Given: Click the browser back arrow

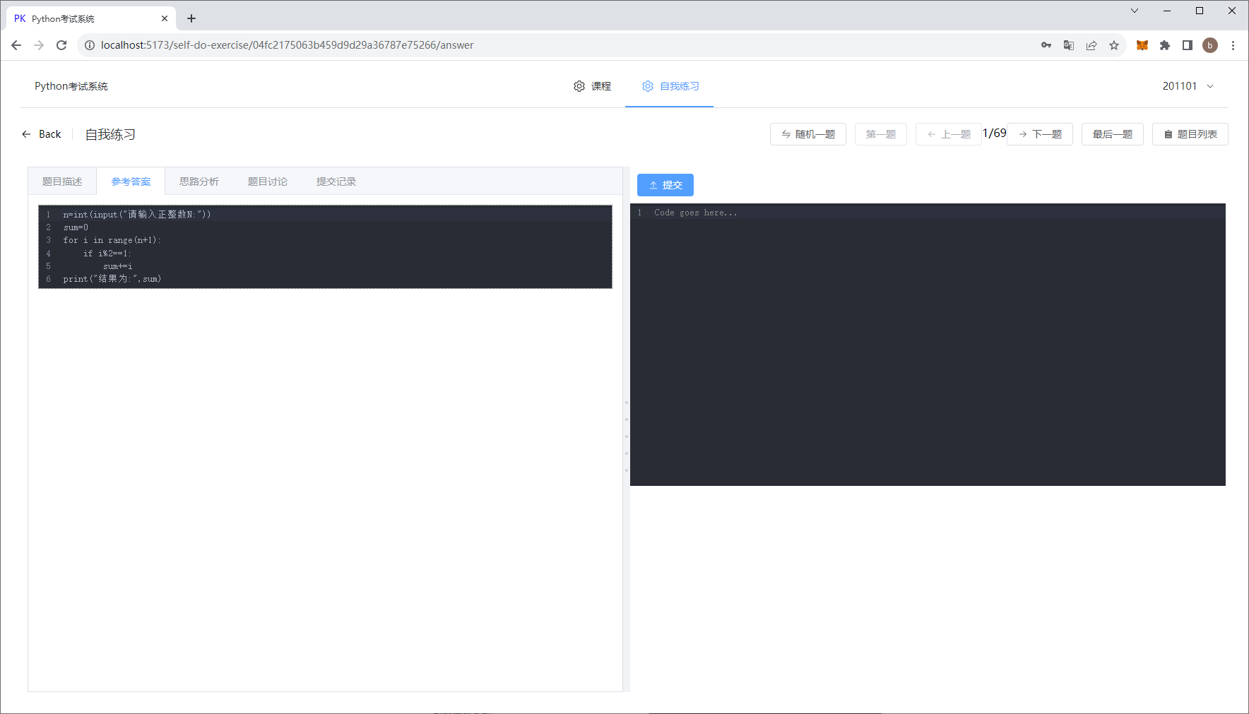Looking at the screenshot, I should (16, 45).
